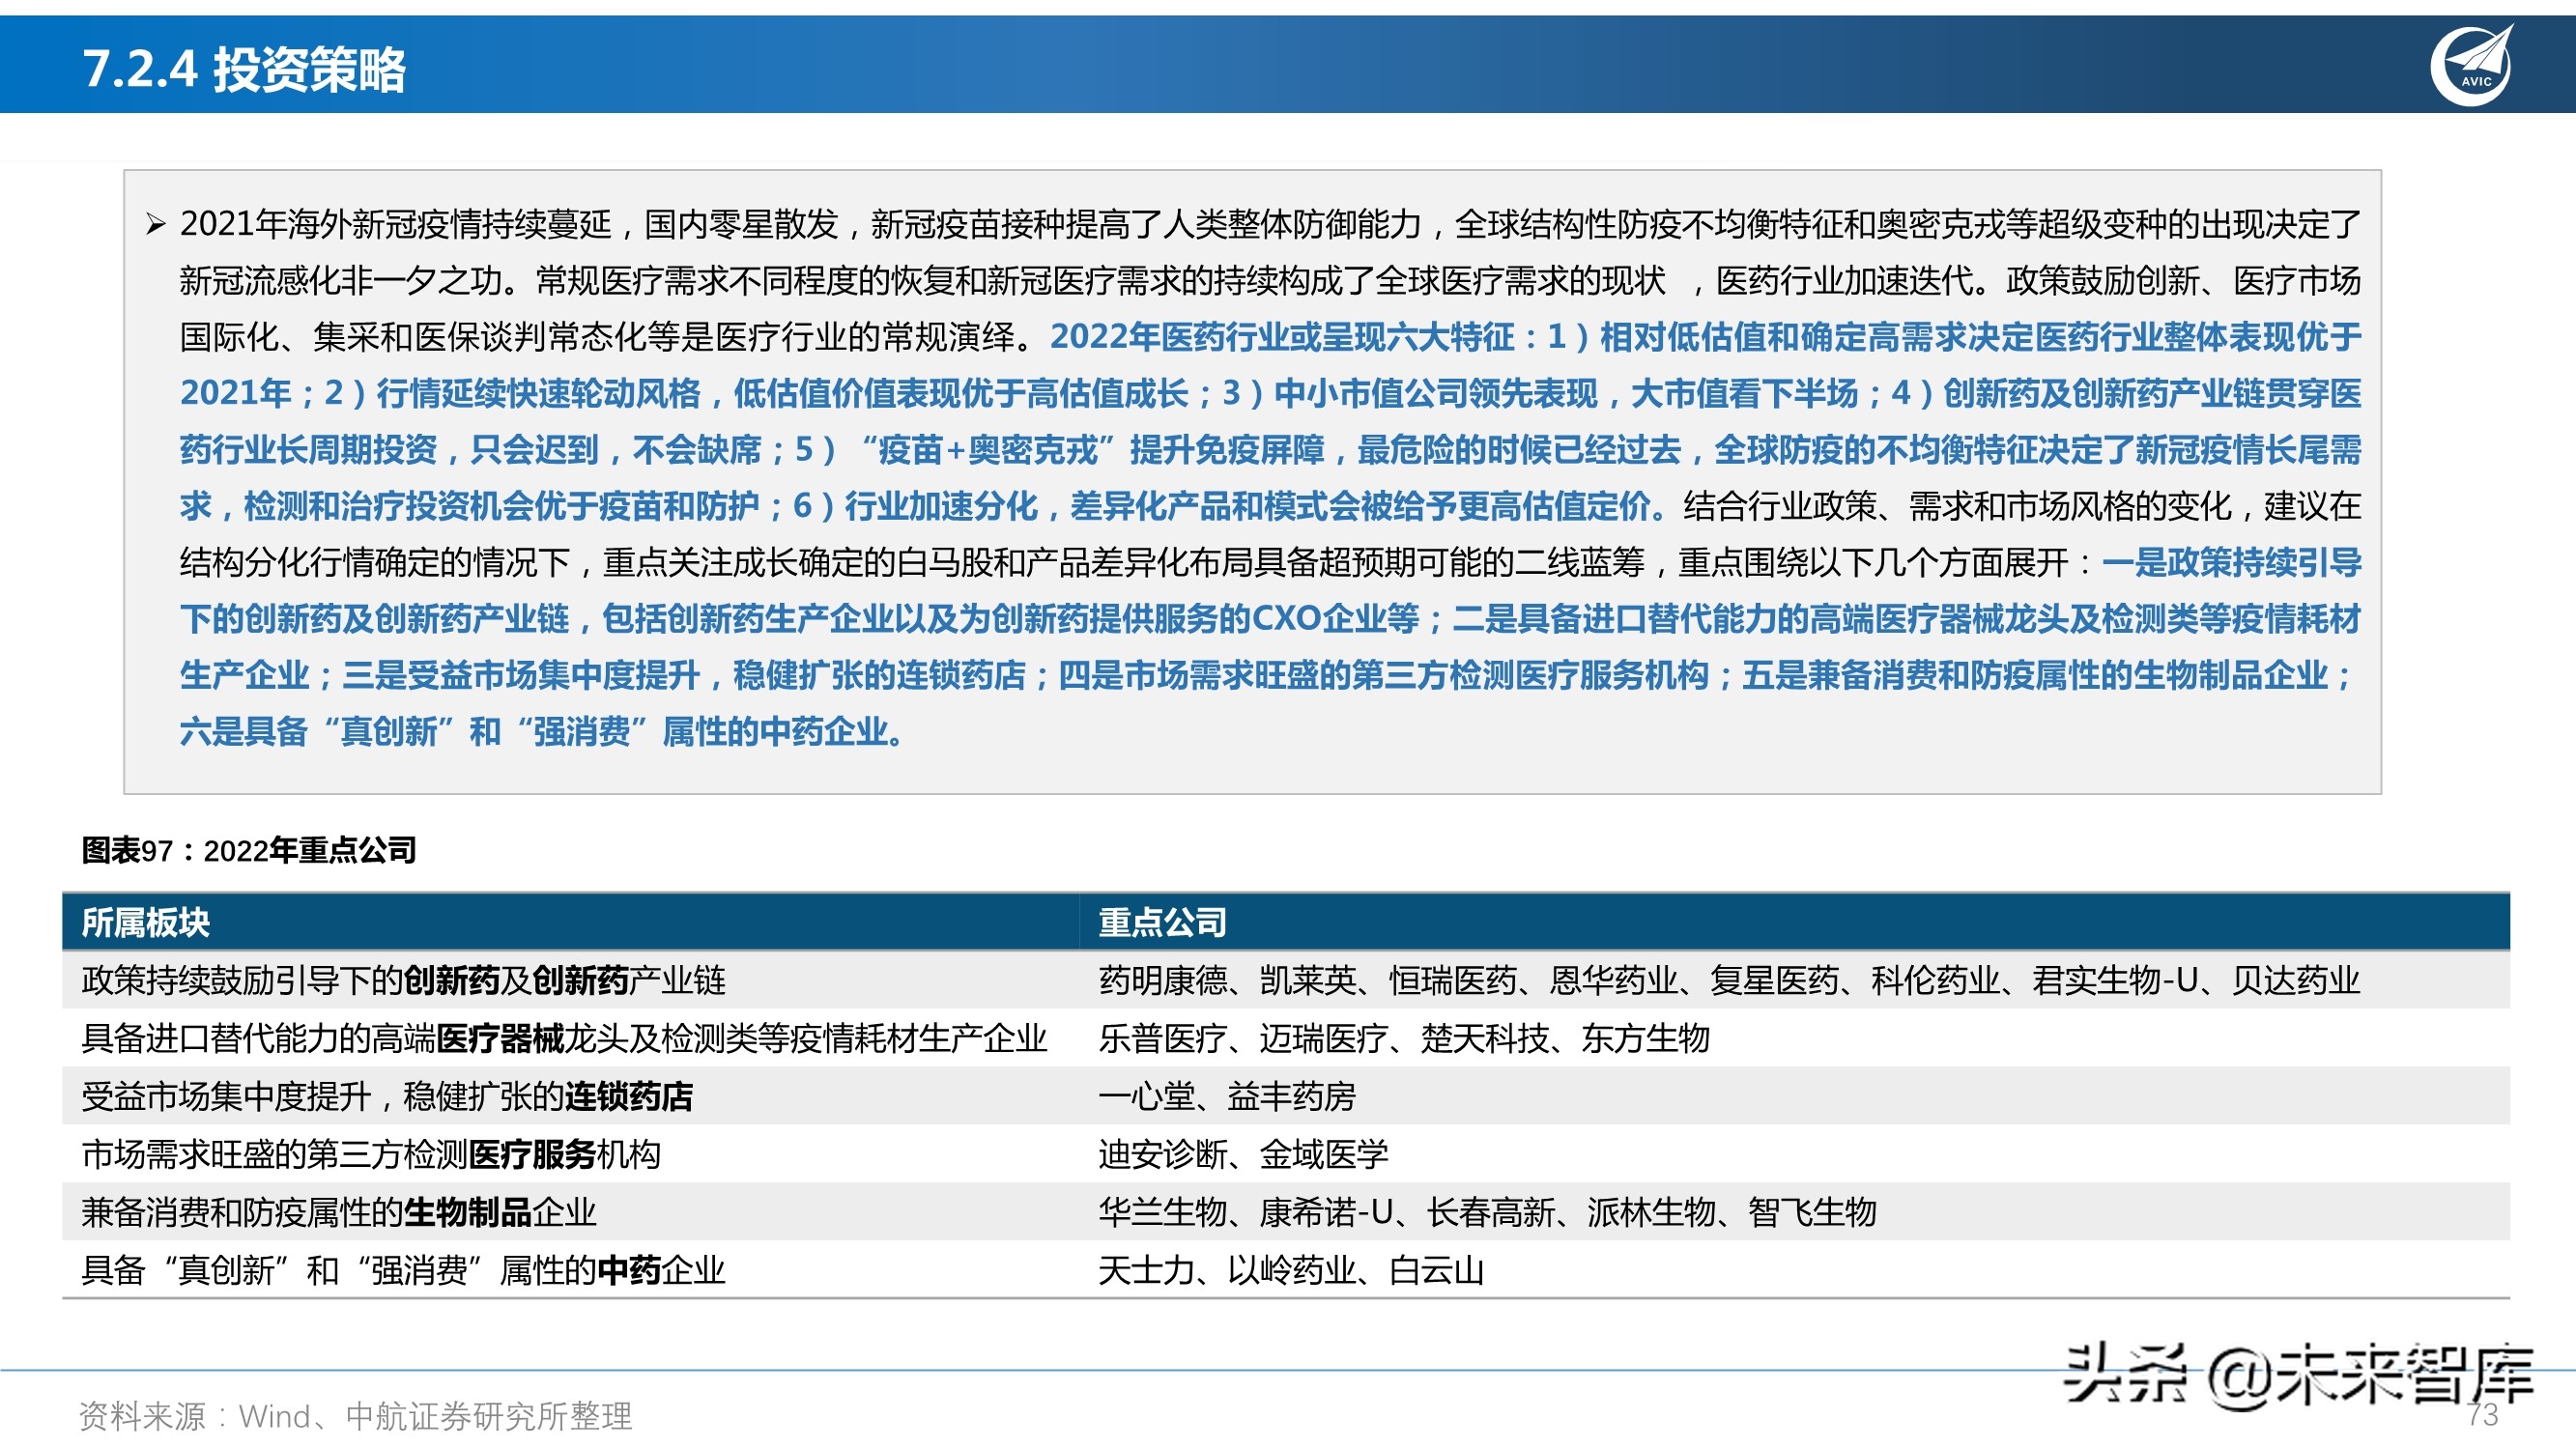Click the line starting 新冠流感化非一夕之功
This screenshot has width=2576, height=1449.
[x=1270, y=281]
